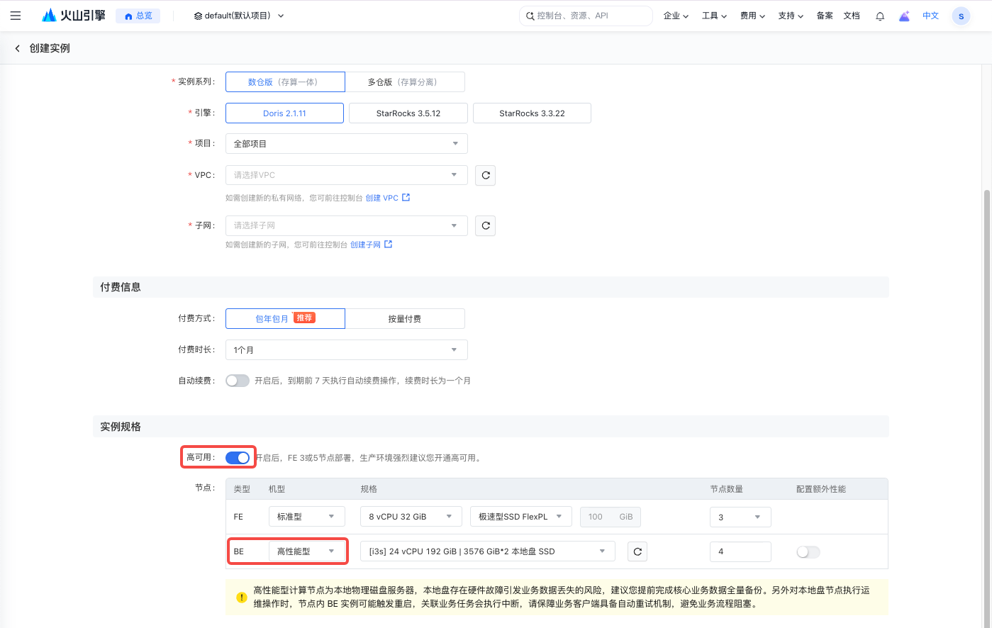Click the 节点数量 column header
992x628 pixels.
pyautogui.click(x=727, y=489)
